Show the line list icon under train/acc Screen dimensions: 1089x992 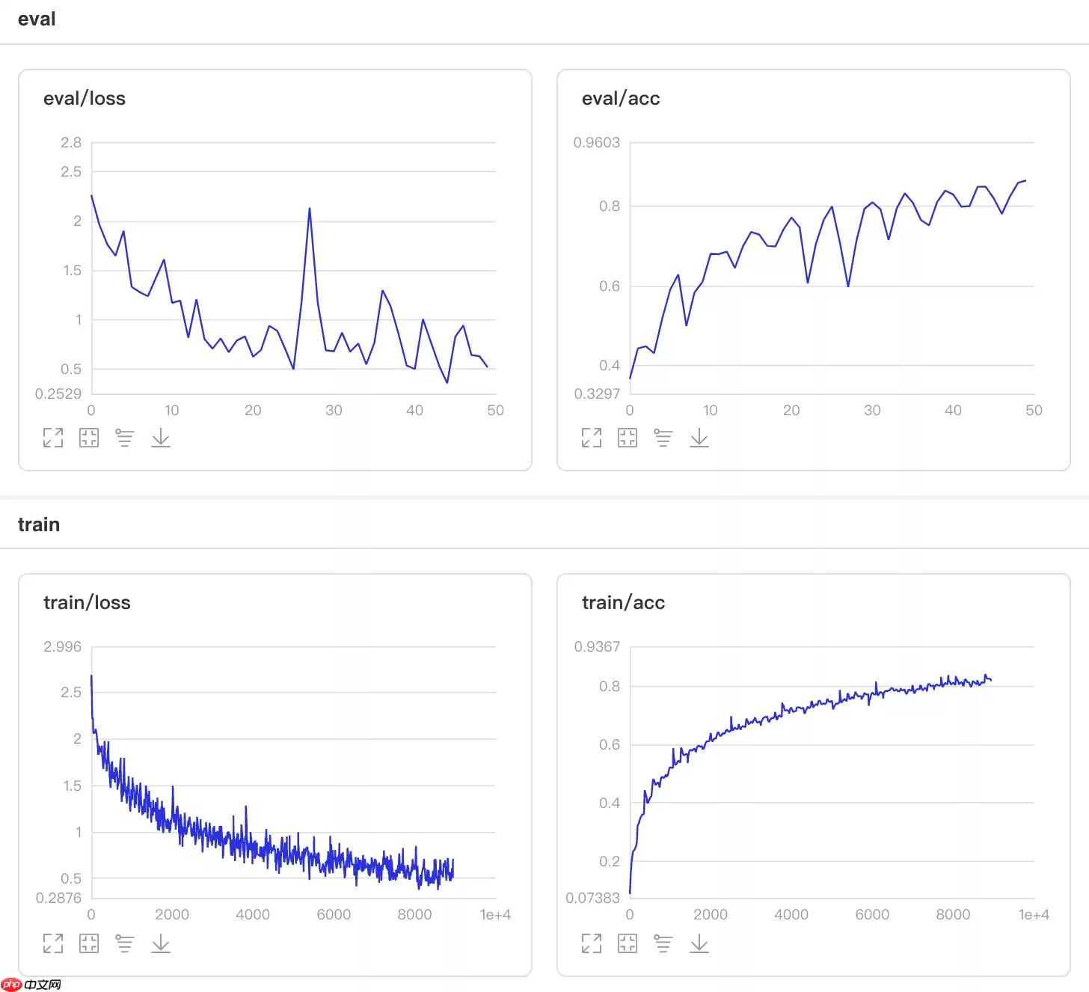click(x=663, y=943)
